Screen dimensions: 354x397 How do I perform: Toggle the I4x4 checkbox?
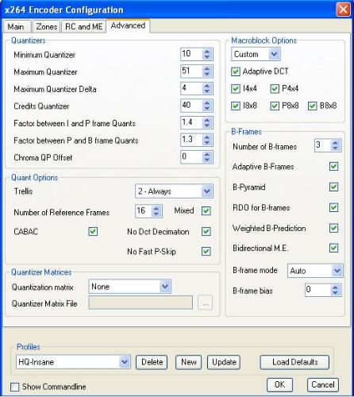[x=236, y=89]
